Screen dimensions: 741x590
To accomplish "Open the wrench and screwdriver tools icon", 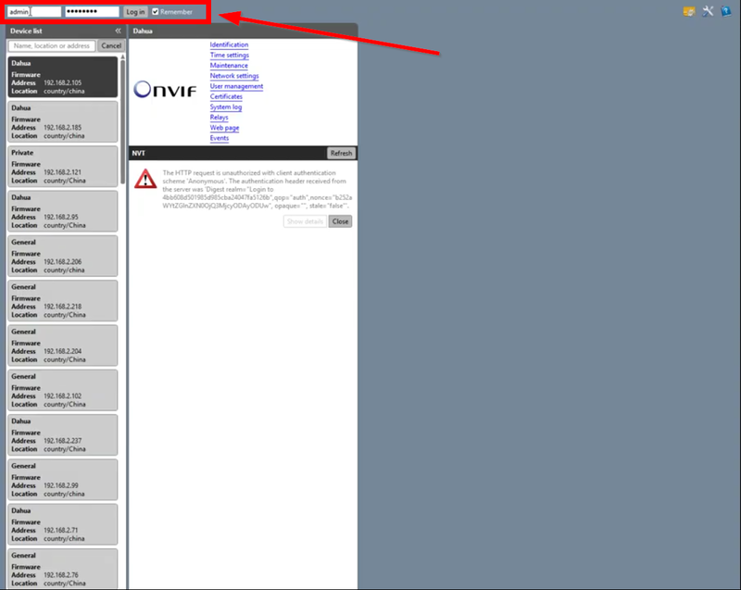I will point(708,11).
